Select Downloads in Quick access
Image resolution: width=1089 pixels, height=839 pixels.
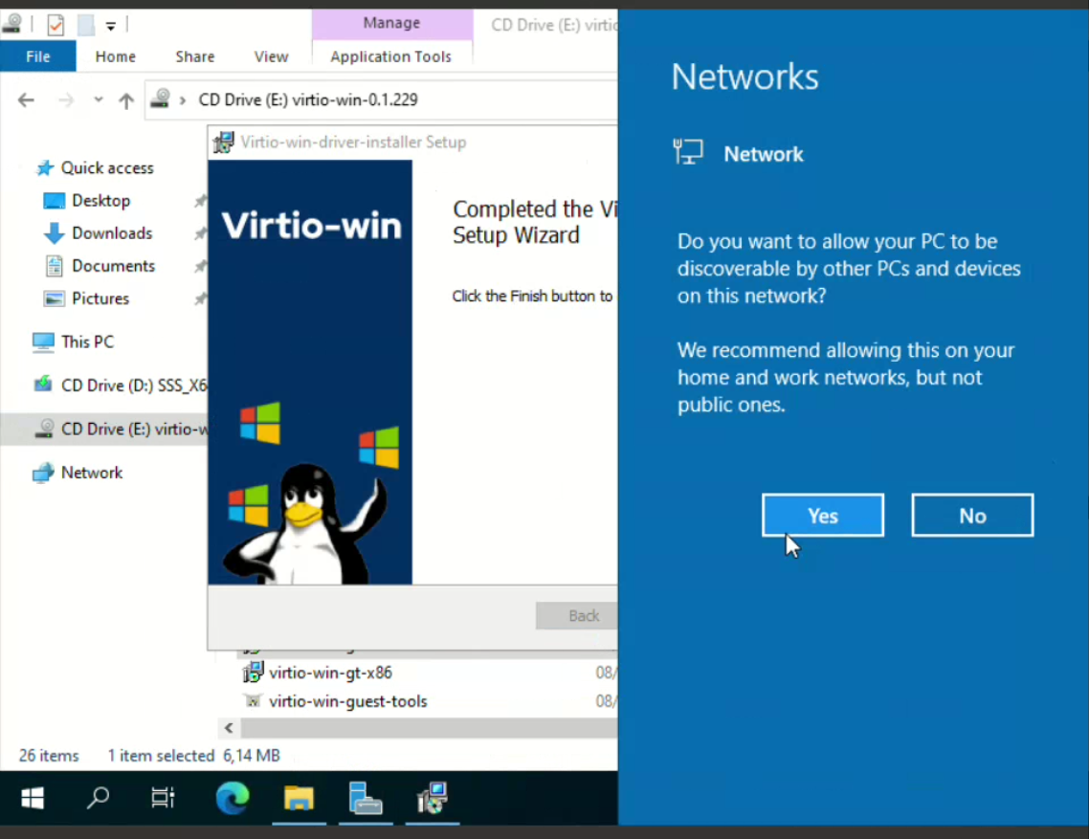pos(111,233)
